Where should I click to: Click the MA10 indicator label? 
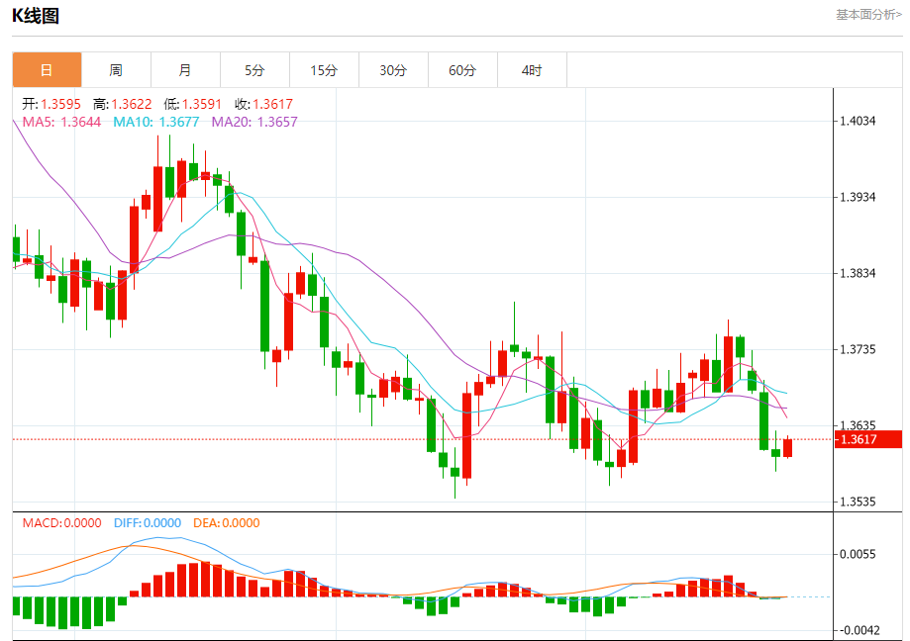coord(156,122)
